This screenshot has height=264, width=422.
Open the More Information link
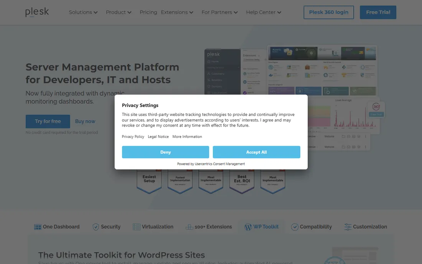pos(187,137)
